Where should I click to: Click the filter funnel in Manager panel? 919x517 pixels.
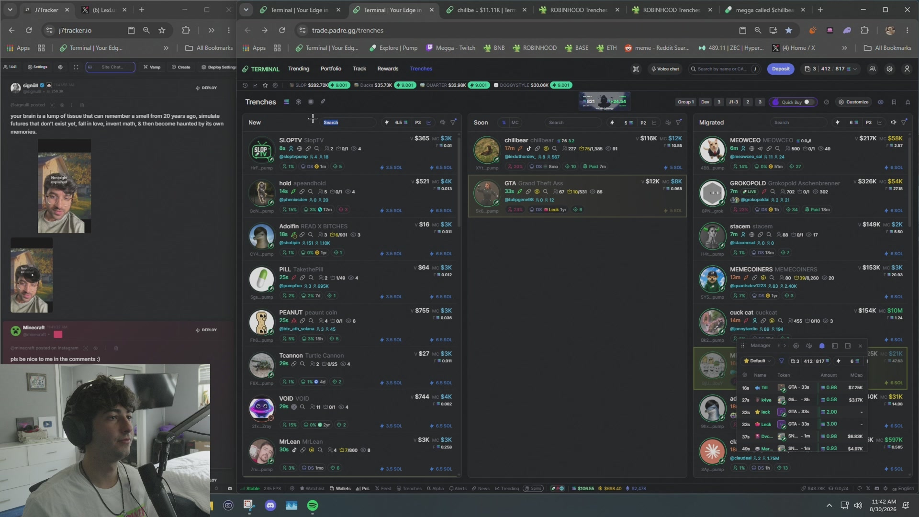782,361
